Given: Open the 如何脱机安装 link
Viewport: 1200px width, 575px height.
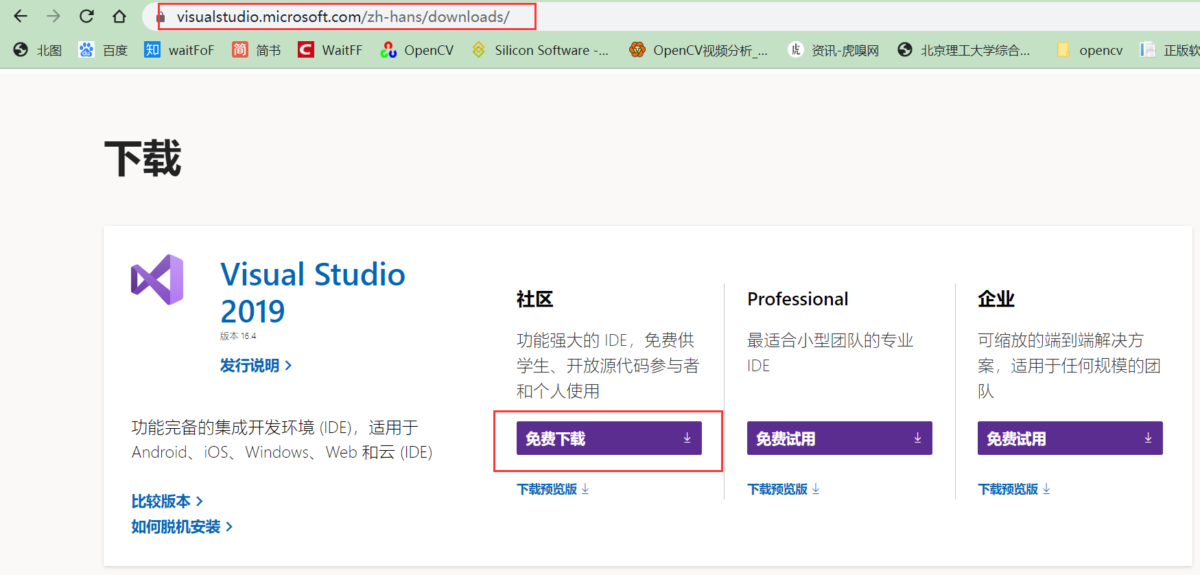Looking at the screenshot, I should (182, 526).
